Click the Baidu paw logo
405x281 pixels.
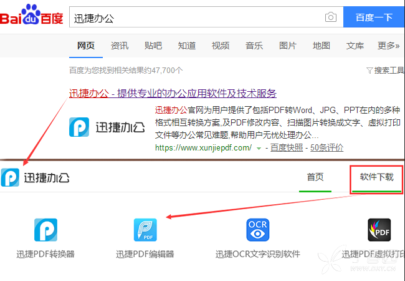[32, 14]
